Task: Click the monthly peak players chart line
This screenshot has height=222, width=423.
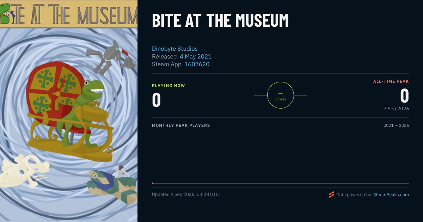Action: (281, 184)
